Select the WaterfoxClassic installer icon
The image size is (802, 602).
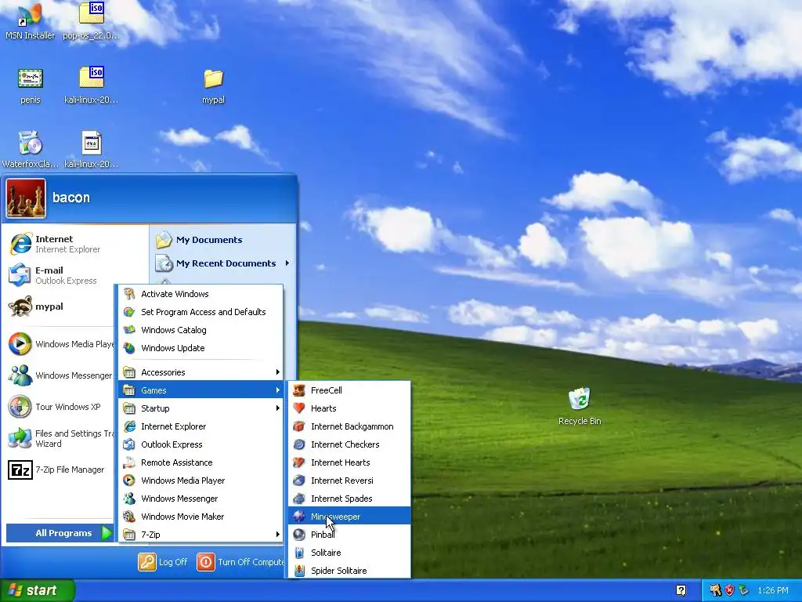pos(30,150)
